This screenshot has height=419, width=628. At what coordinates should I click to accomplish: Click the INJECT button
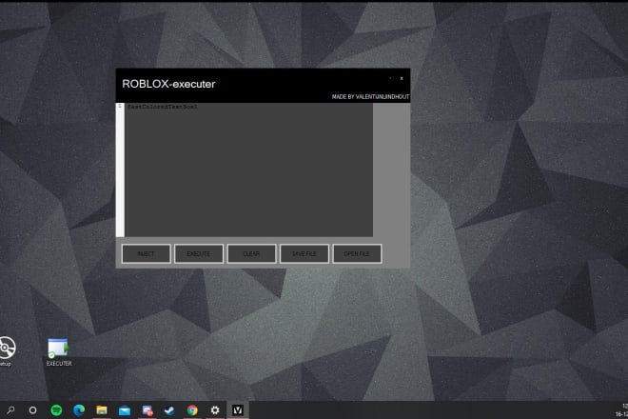tap(146, 253)
